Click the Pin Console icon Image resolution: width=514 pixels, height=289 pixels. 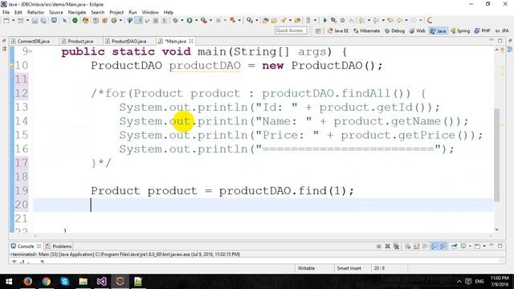454,246
